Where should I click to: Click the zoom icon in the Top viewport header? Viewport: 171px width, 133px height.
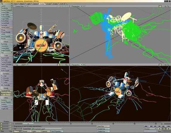click(66, 65)
